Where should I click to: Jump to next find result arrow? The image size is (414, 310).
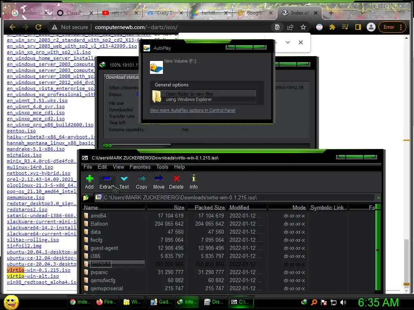288,42
